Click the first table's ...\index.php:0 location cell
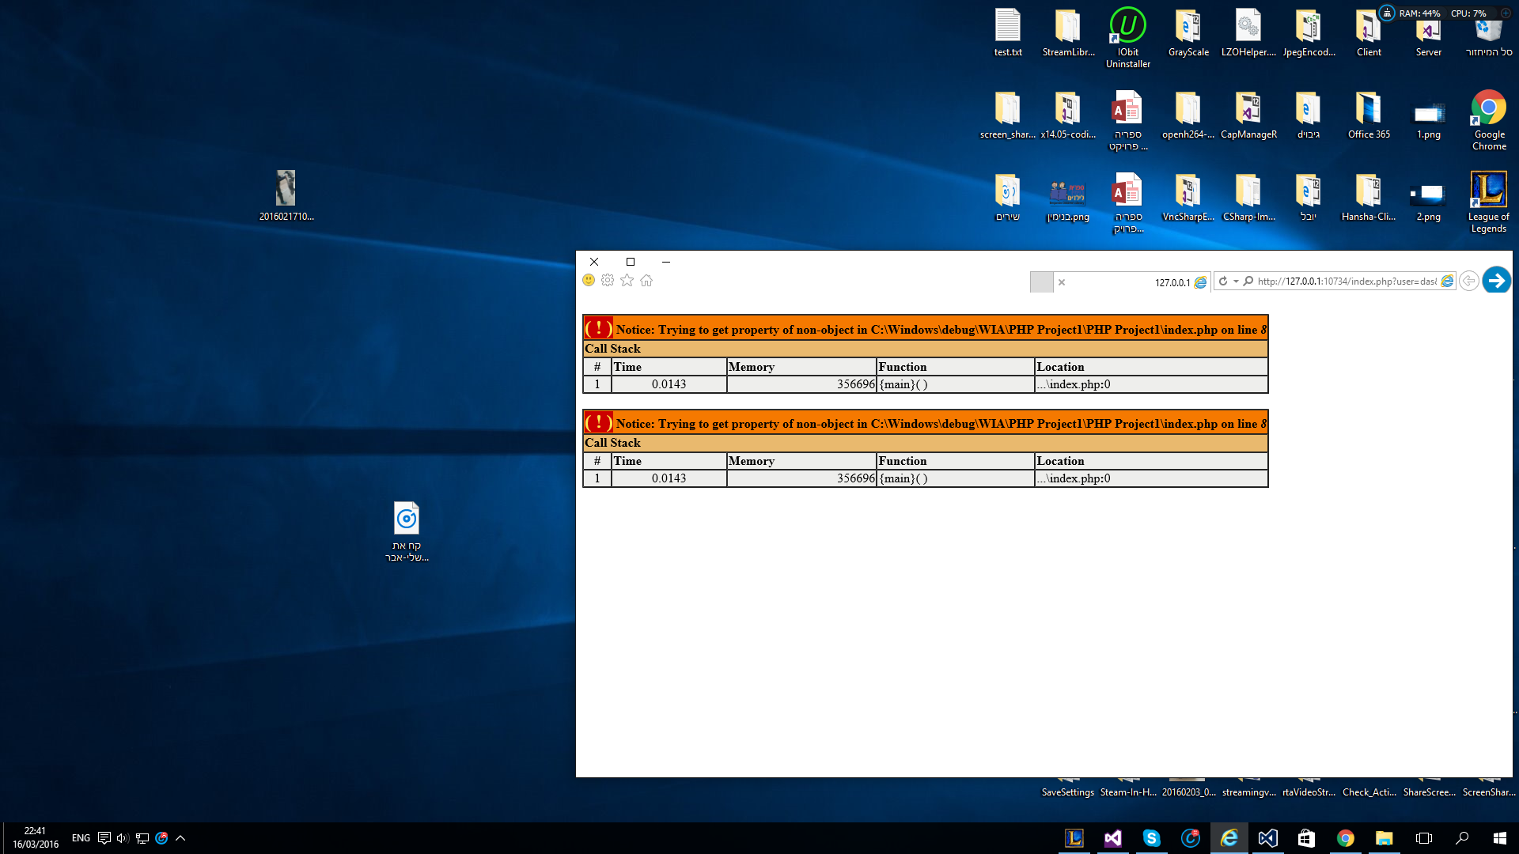Image resolution: width=1519 pixels, height=854 pixels. coord(1151,384)
